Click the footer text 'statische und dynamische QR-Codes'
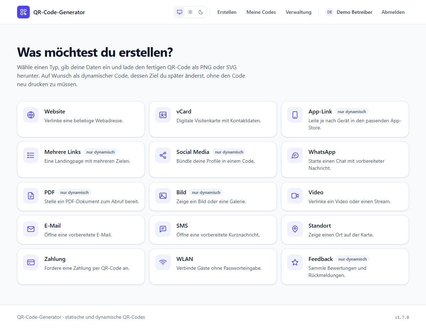This screenshot has width=426, height=329. 105,317
